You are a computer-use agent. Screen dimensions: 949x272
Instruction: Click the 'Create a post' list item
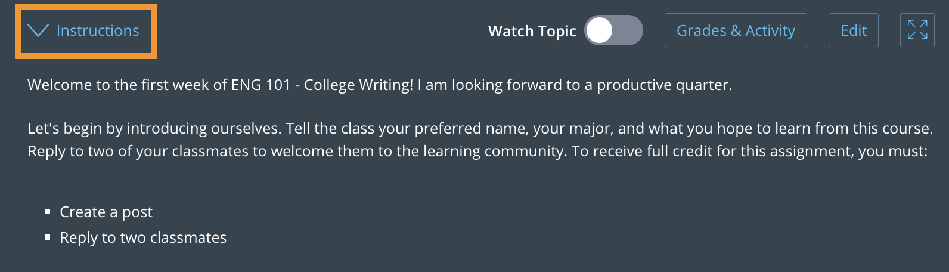[106, 212]
